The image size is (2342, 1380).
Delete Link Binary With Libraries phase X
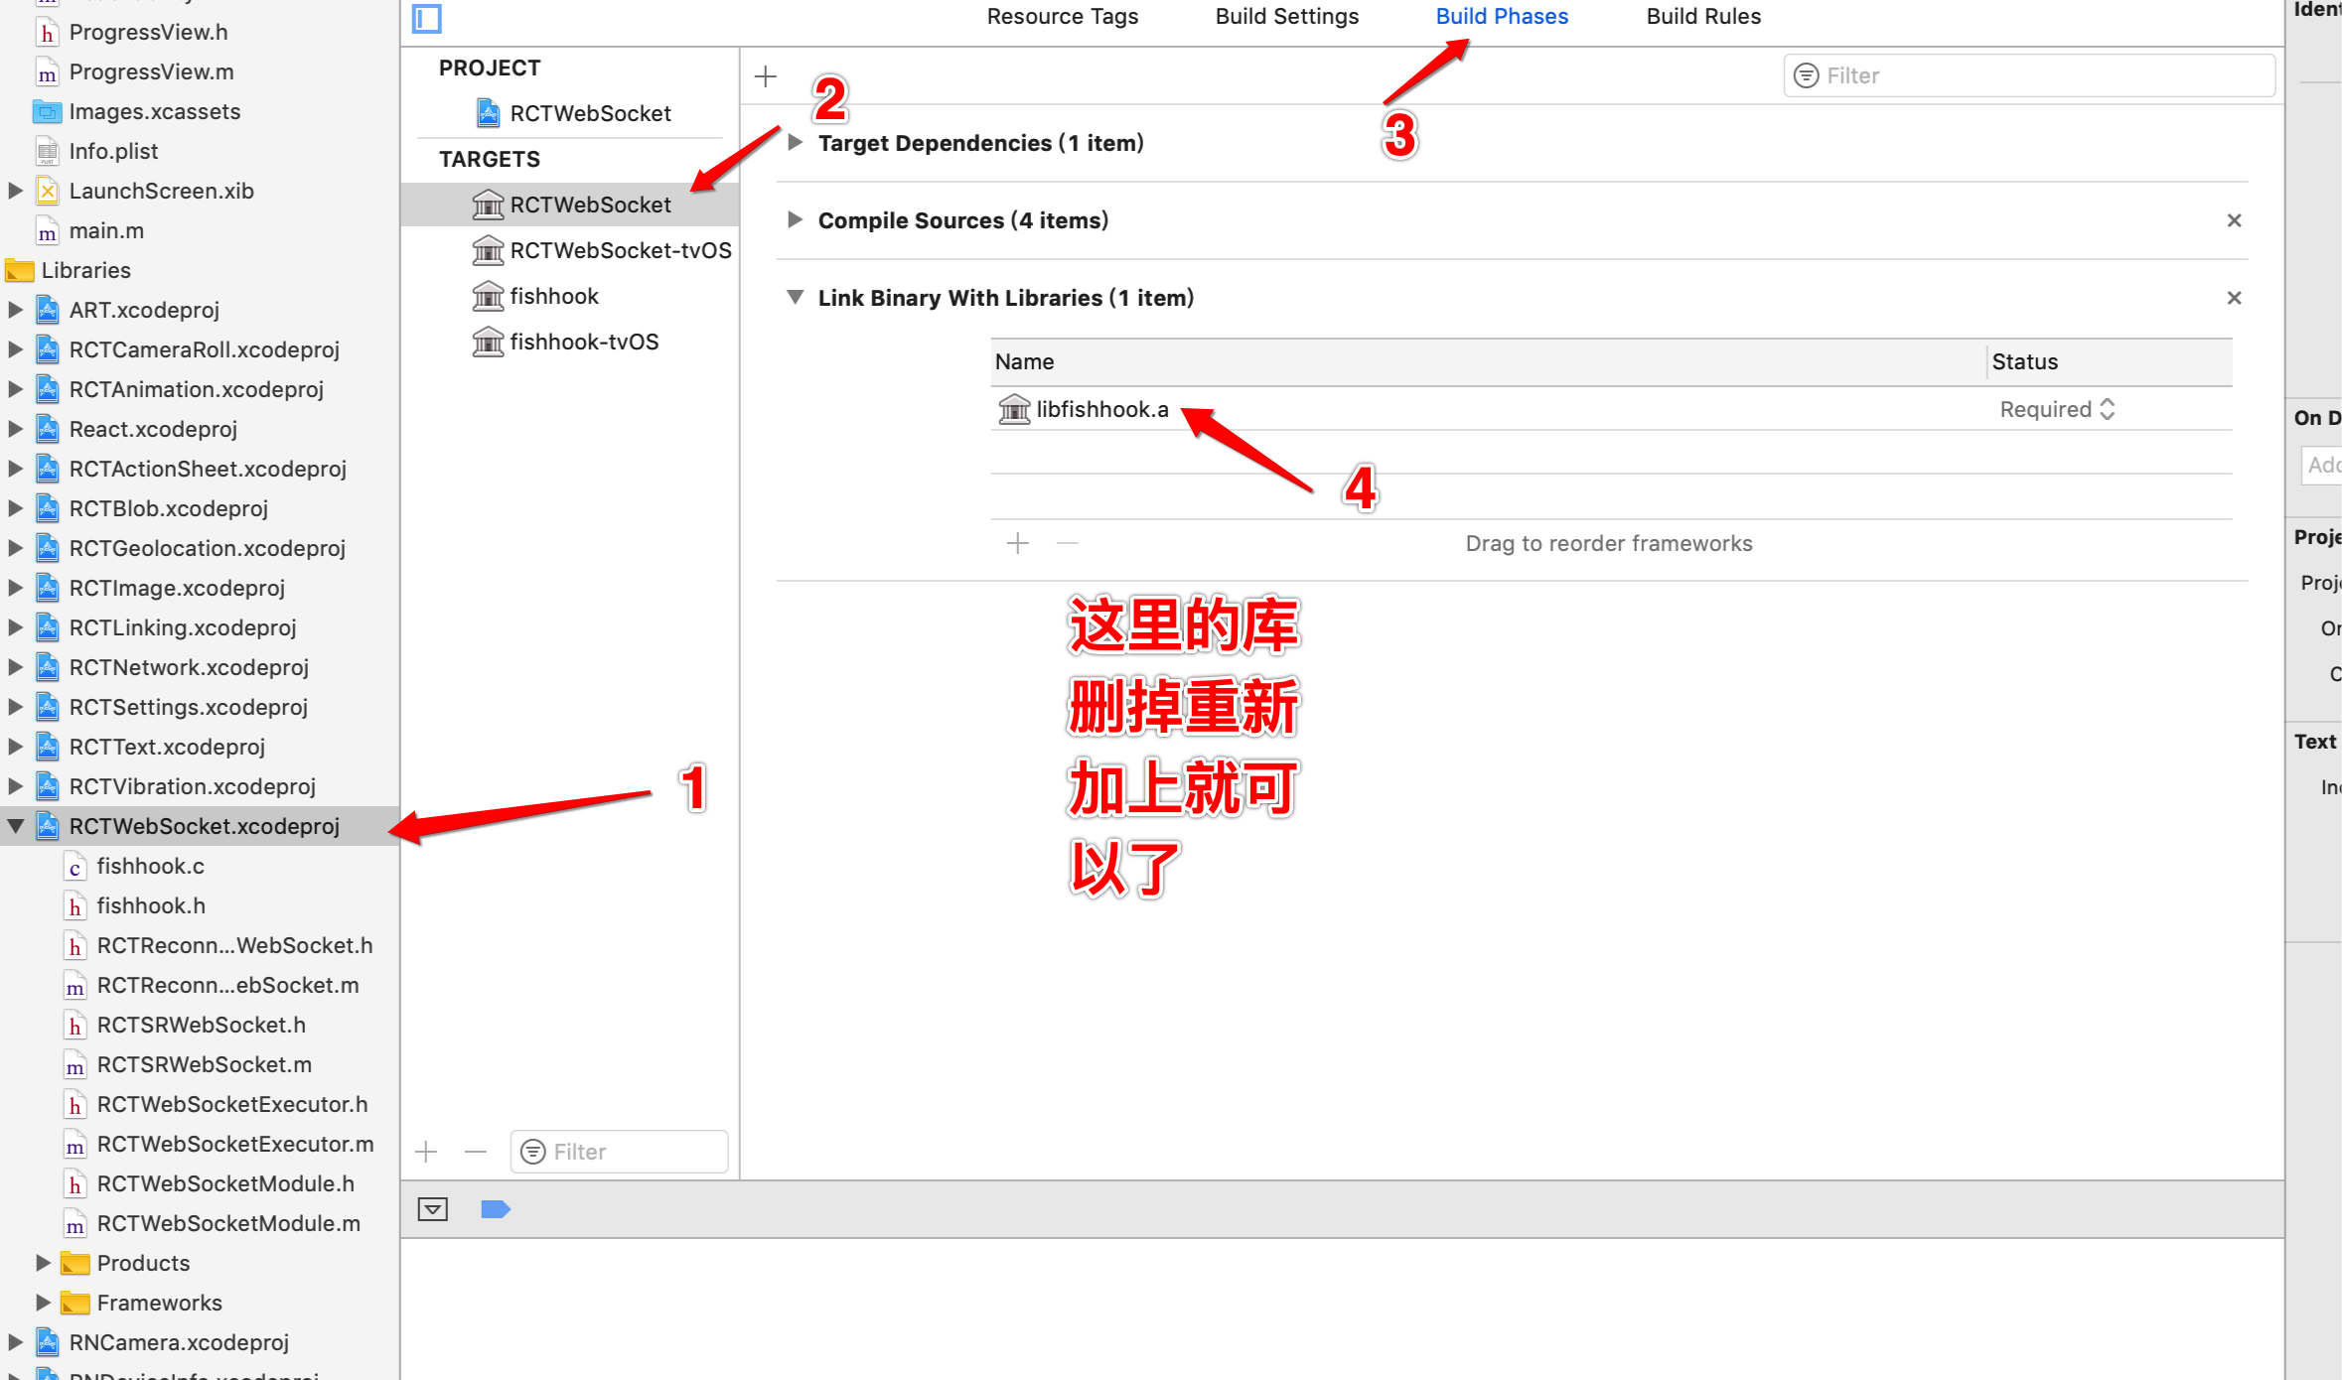pyautogui.click(x=2234, y=298)
